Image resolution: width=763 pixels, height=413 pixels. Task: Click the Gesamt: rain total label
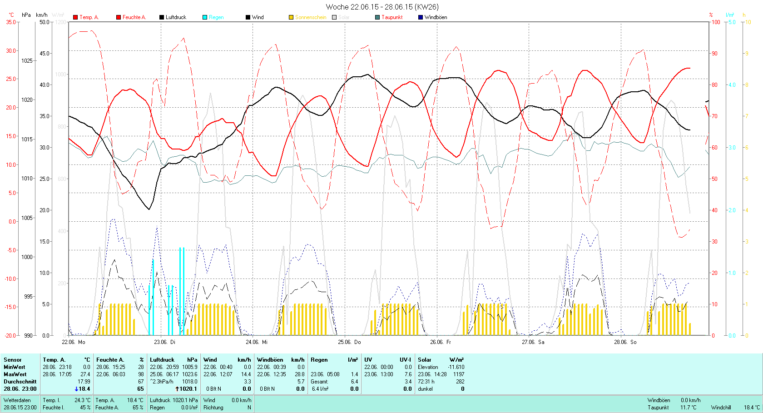click(x=320, y=382)
